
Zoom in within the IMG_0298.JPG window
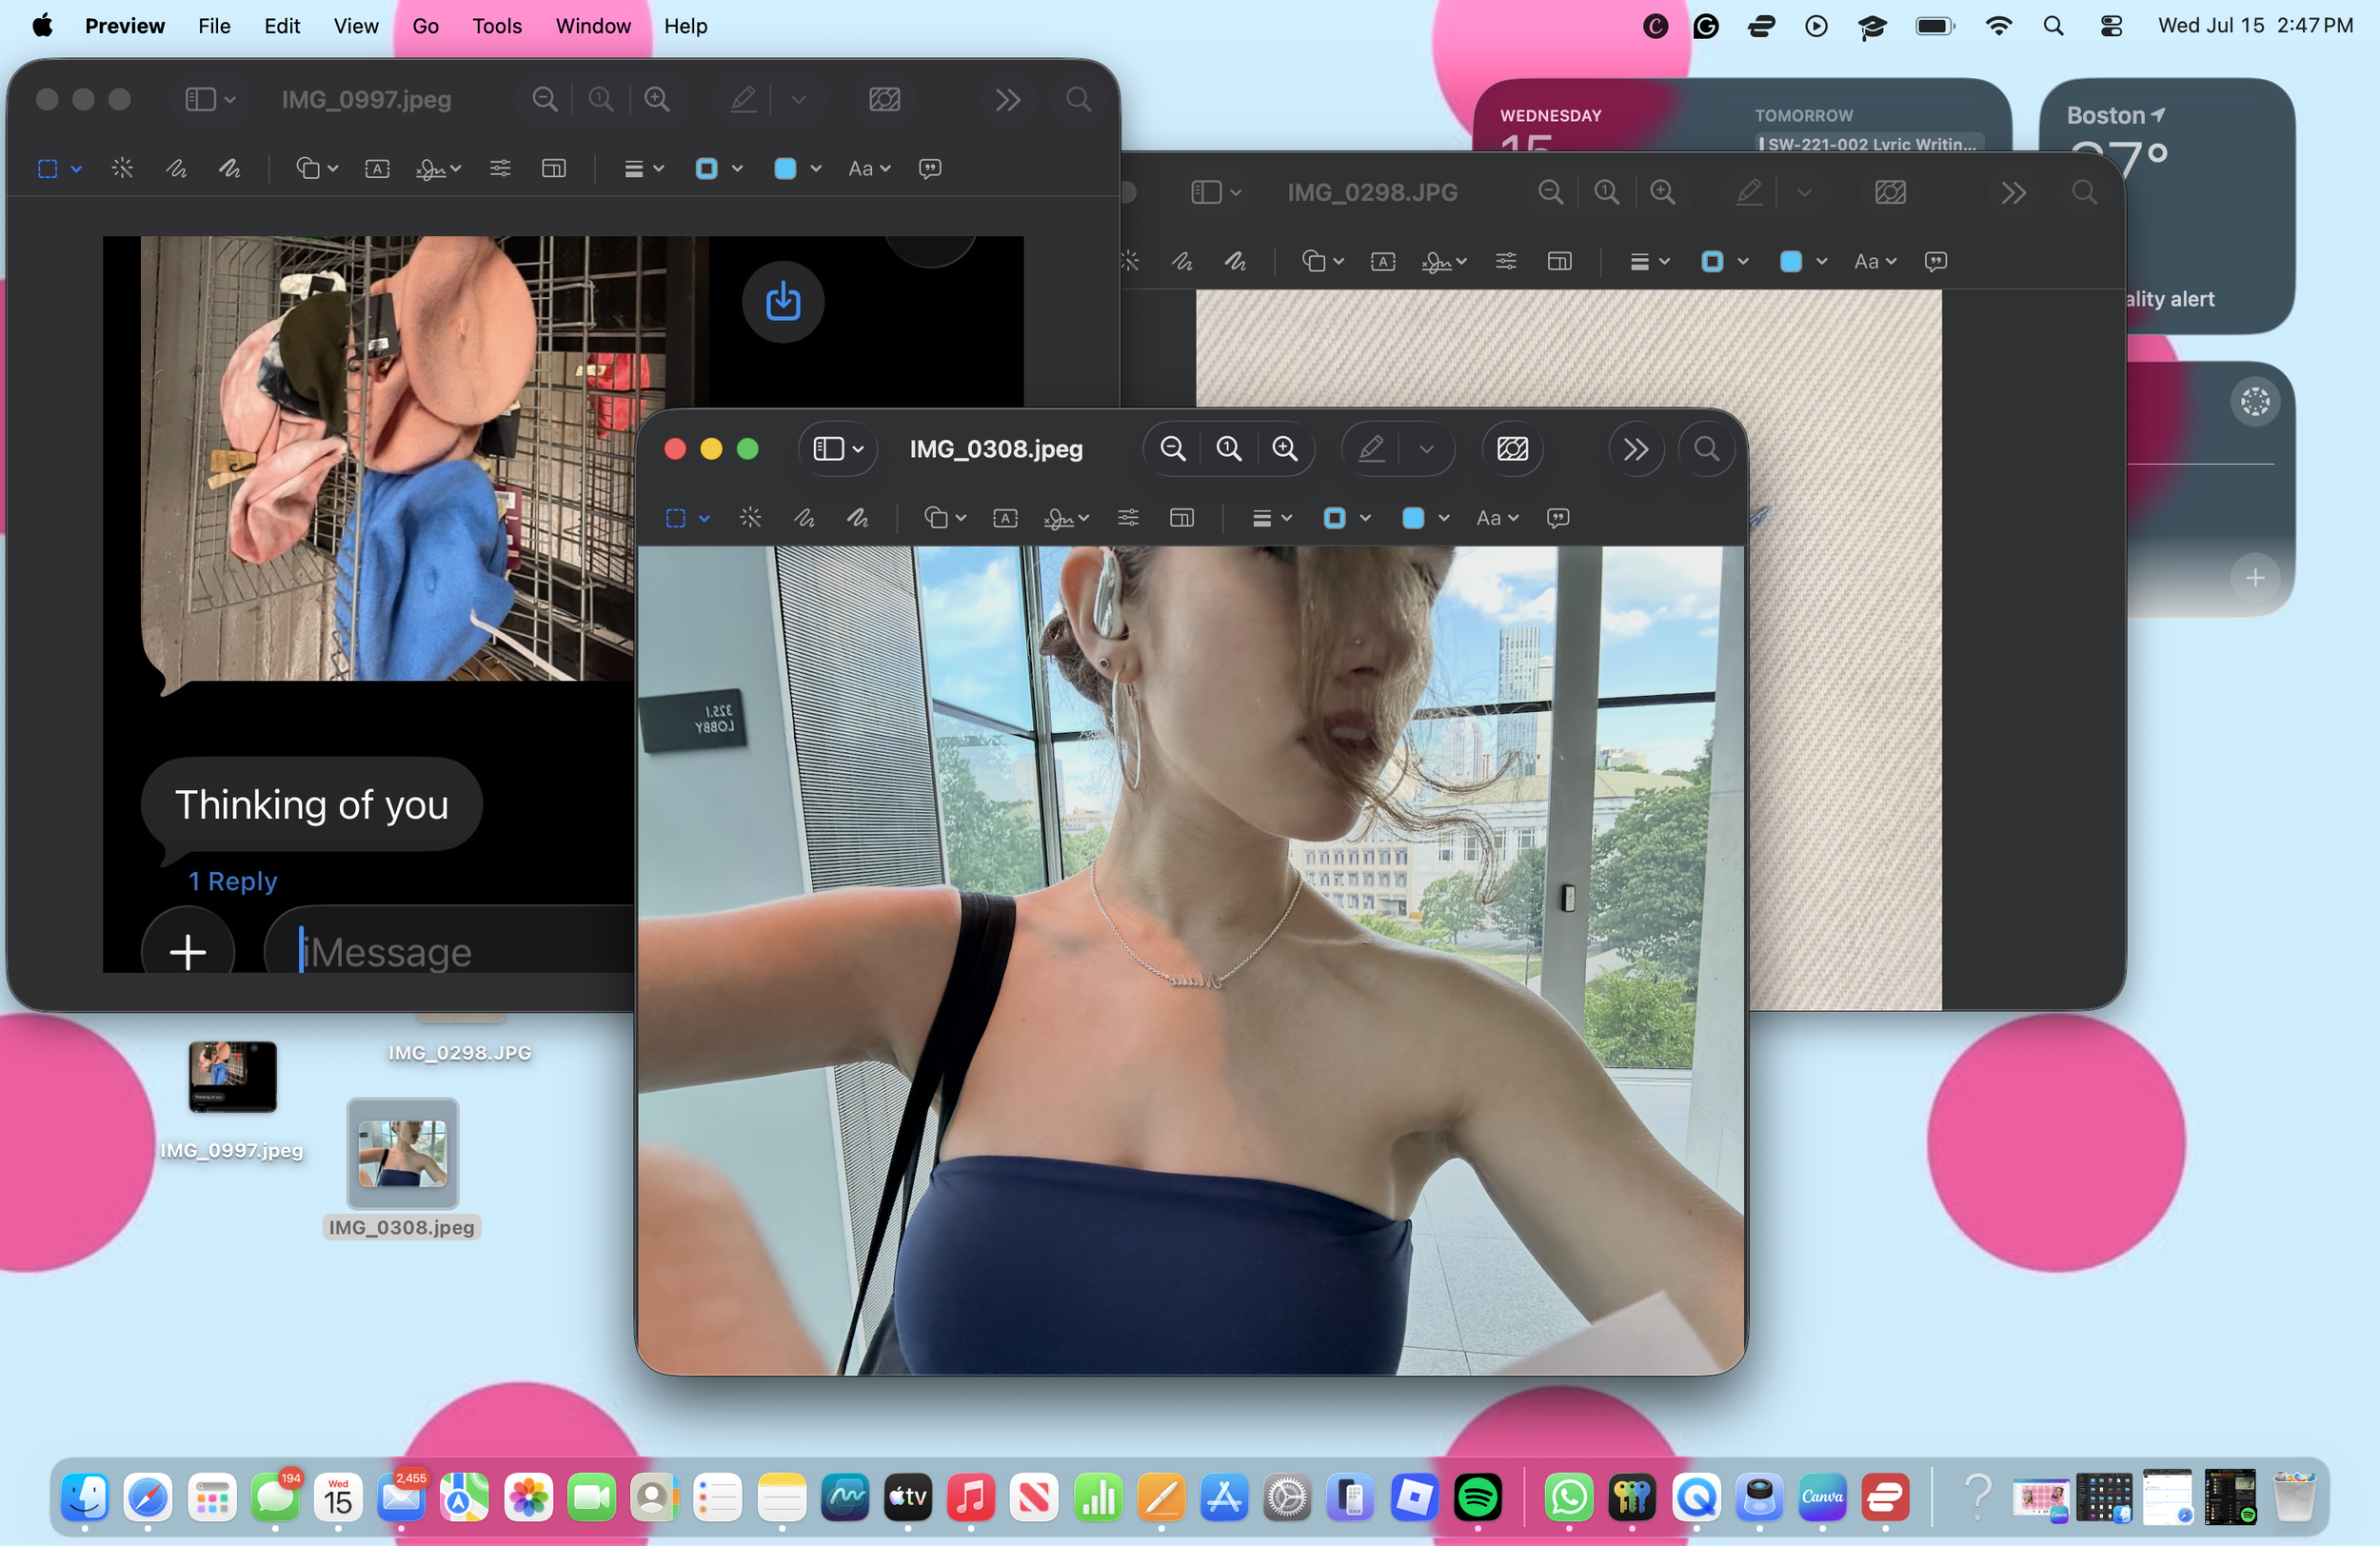(x=1663, y=192)
